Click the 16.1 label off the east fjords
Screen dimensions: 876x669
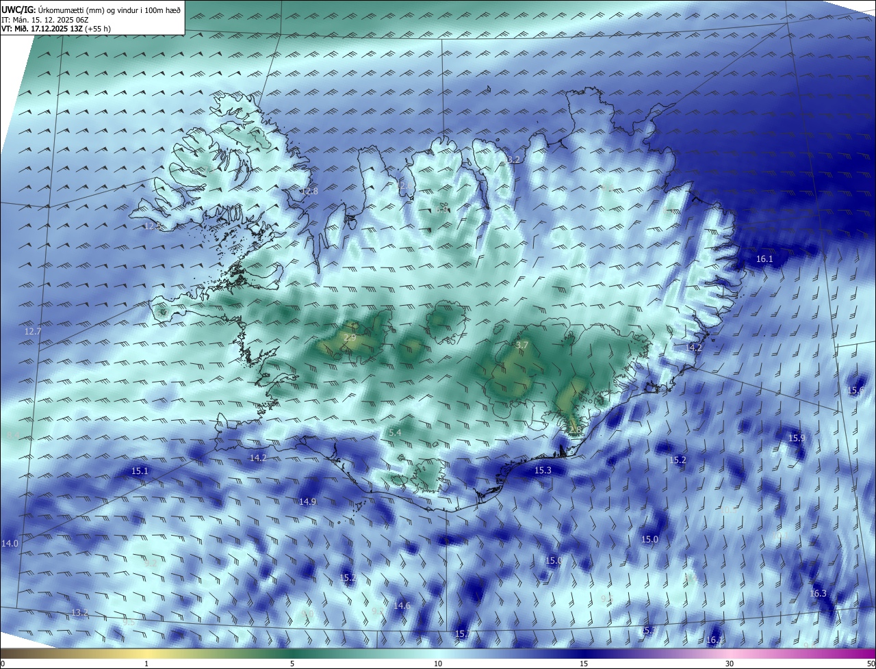click(x=764, y=259)
